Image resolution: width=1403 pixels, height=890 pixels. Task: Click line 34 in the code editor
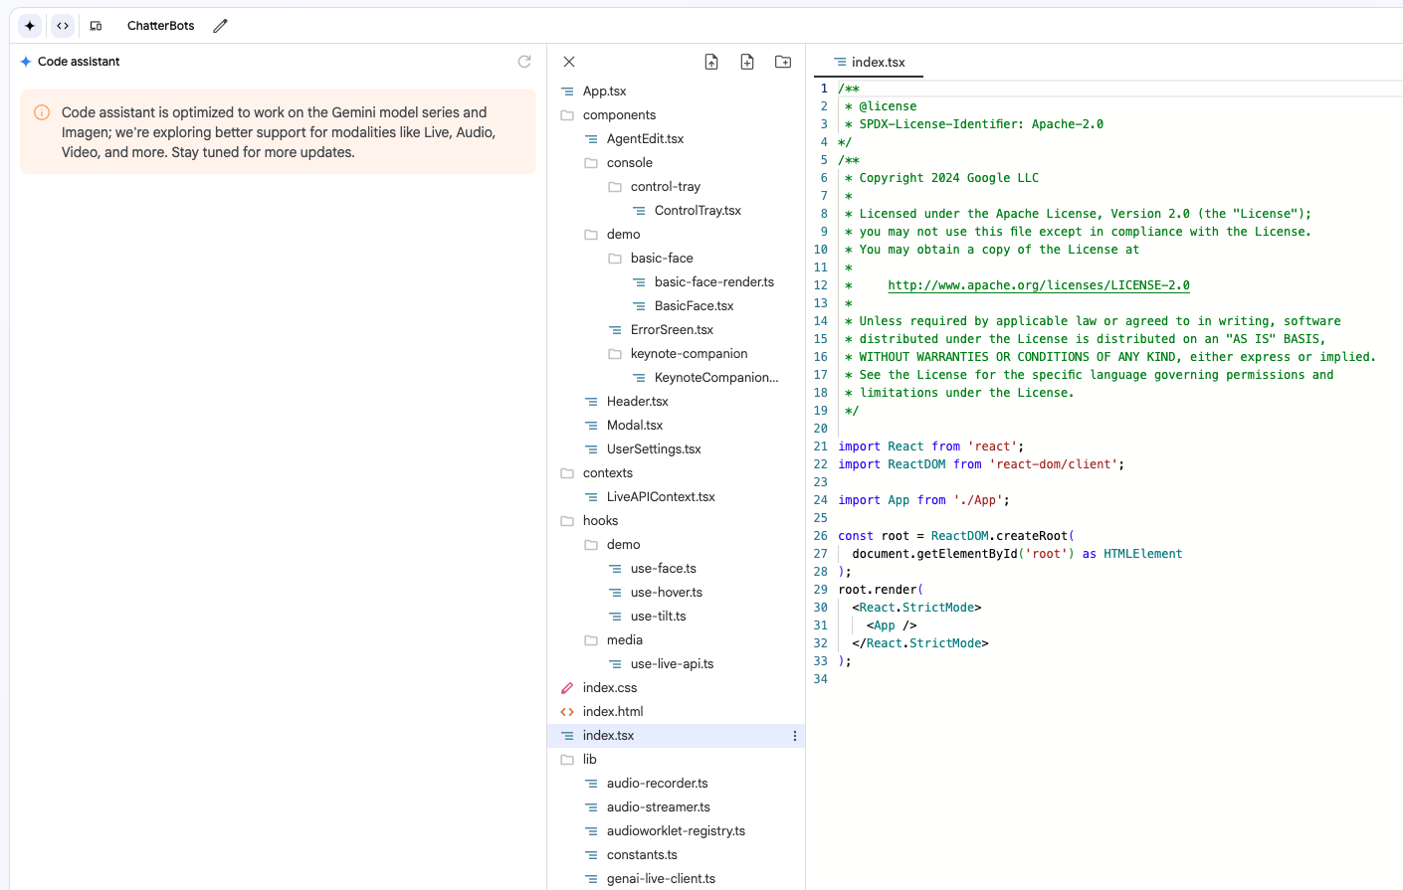point(995,679)
